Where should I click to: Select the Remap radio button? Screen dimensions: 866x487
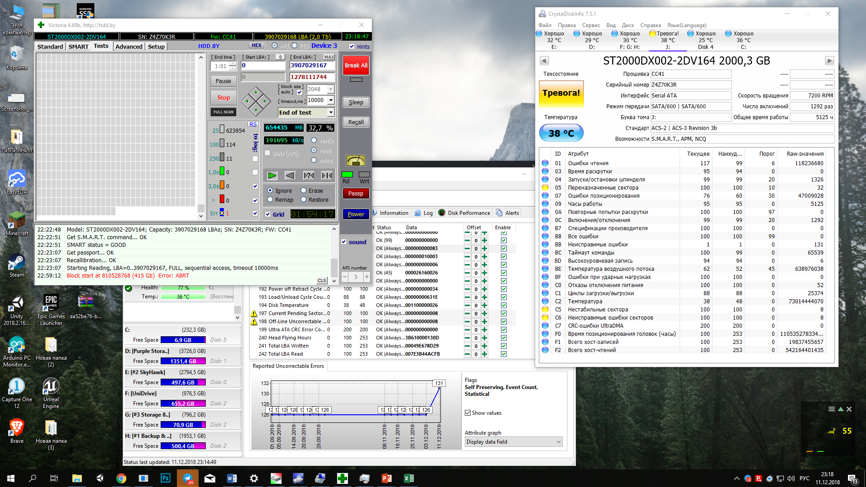[270, 199]
